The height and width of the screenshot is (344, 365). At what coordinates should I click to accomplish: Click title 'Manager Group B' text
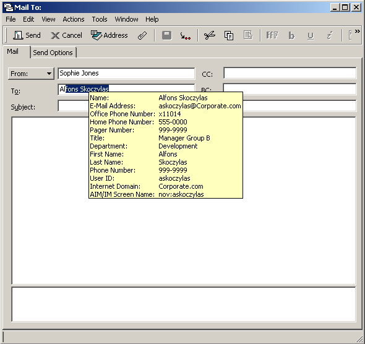(184, 138)
